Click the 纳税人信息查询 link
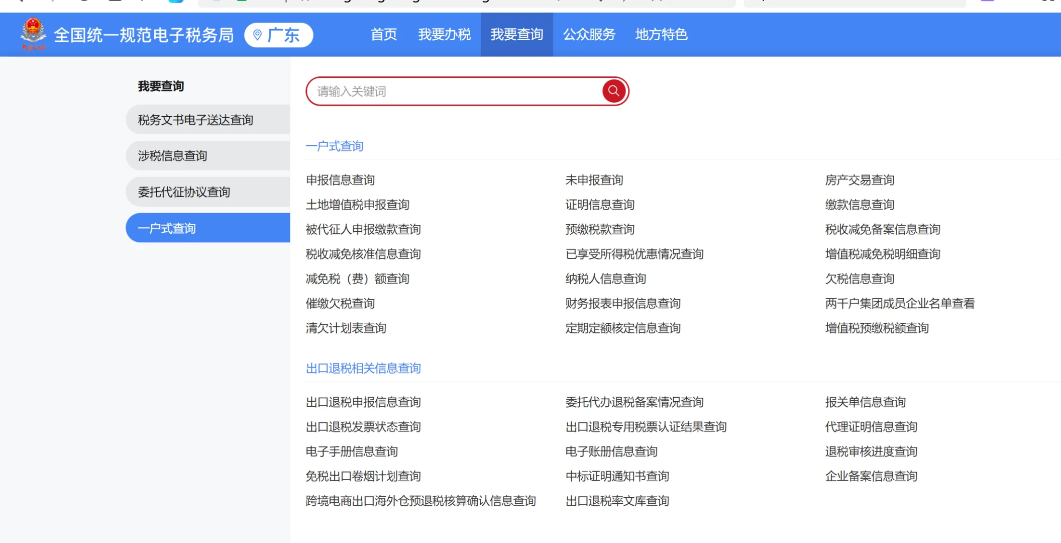The height and width of the screenshot is (543, 1061). click(x=605, y=279)
